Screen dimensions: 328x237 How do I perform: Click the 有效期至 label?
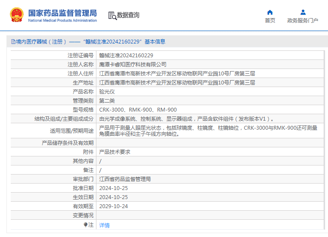[x=83, y=206]
